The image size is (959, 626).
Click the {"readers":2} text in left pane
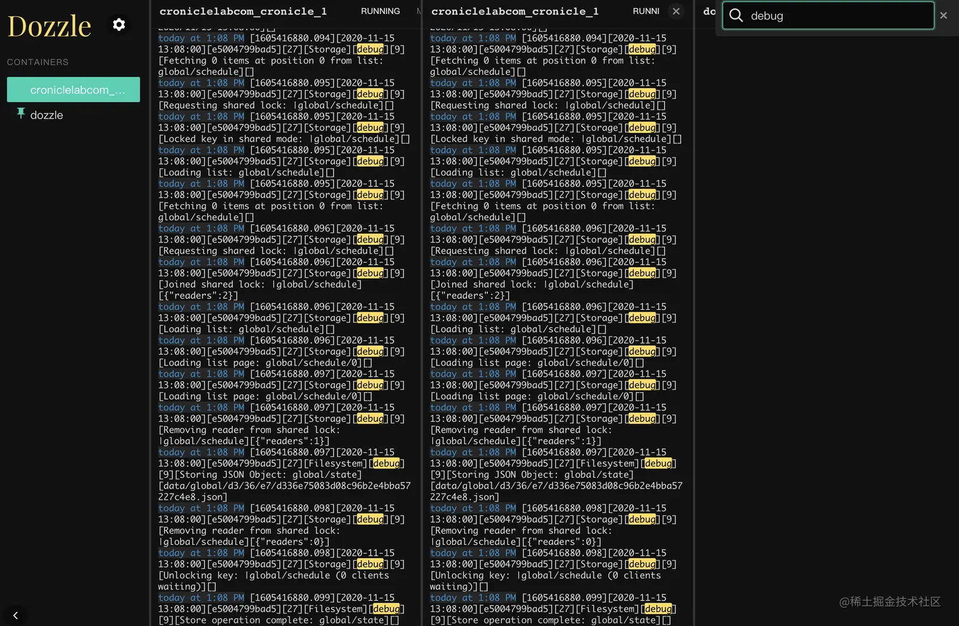199,296
